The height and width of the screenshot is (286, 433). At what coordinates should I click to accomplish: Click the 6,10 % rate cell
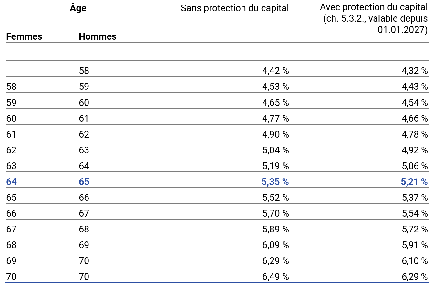click(x=415, y=261)
